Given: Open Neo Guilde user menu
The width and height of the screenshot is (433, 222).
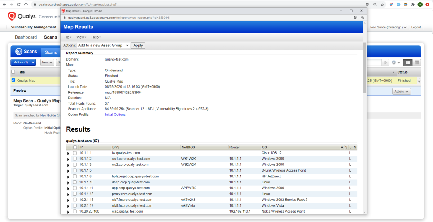Looking at the screenshot, I should (x=389, y=27).
